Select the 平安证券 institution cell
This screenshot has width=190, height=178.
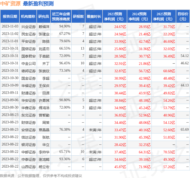(x=29, y=41)
